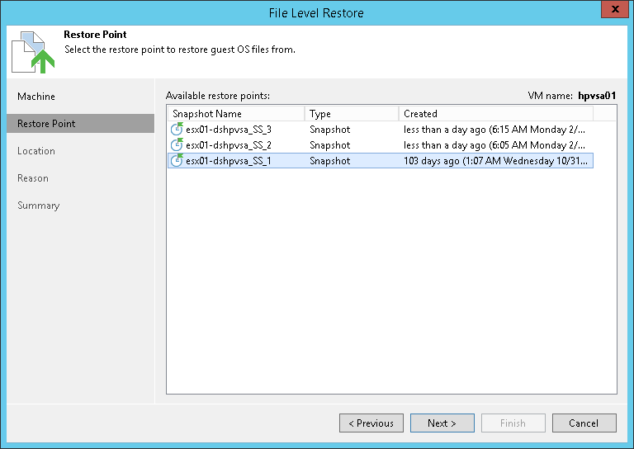Proceed with the Next button
This screenshot has height=449, width=634.
tap(442, 423)
